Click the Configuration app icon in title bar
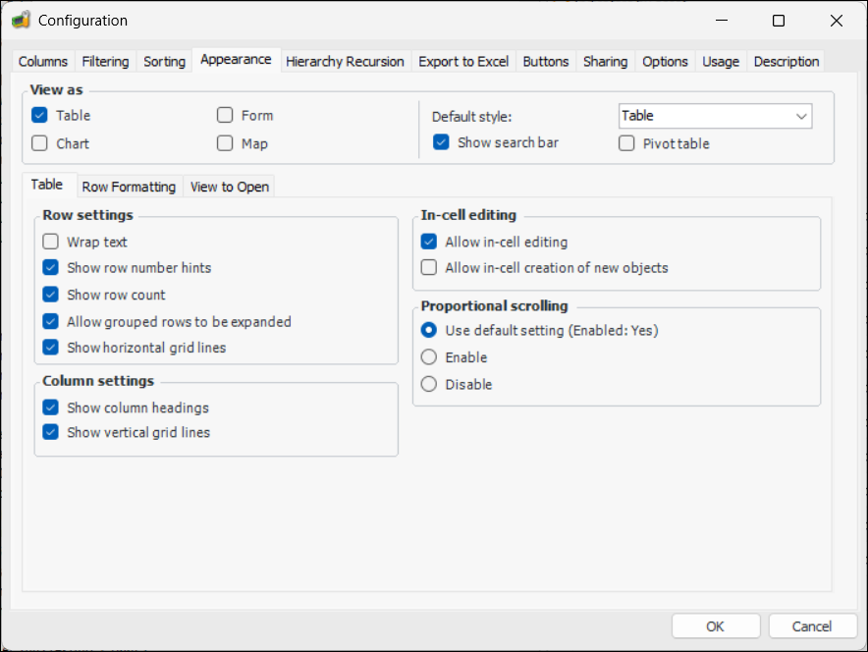The image size is (868, 652). click(21, 21)
